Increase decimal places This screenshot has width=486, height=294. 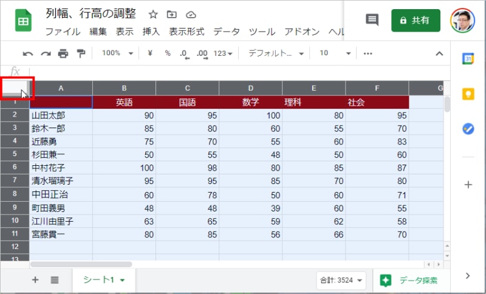(202, 54)
